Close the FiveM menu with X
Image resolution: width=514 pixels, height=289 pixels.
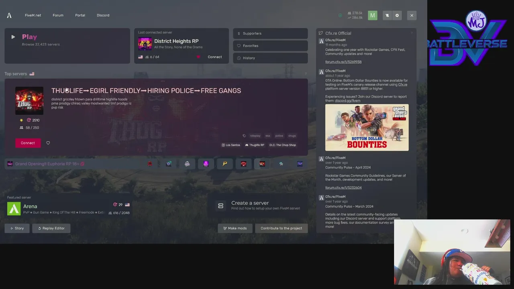pyautogui.click(x=412, y=15)
